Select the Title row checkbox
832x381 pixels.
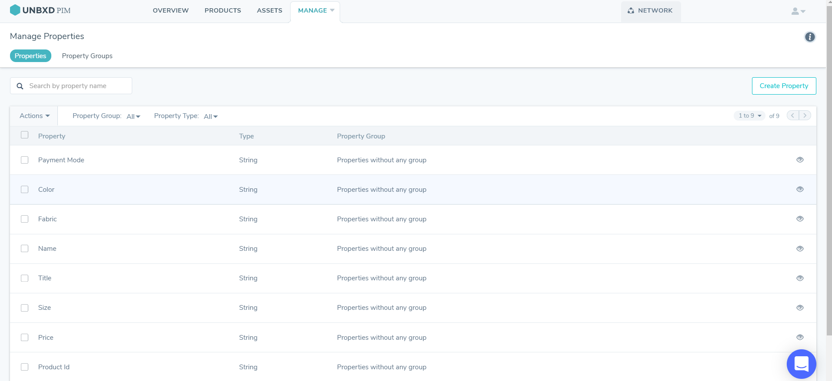(25, 278)
